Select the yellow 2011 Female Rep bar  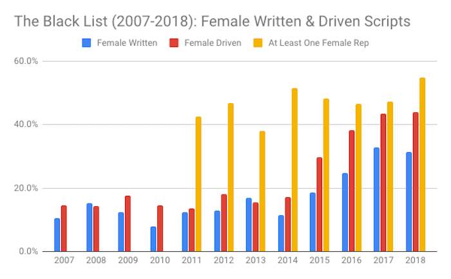tap(198, 184)
